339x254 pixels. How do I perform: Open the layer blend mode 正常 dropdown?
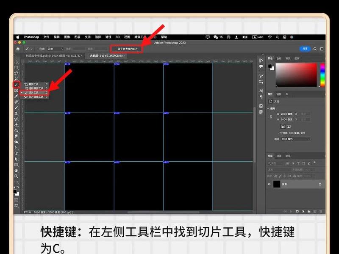click(x=279, y=170)
